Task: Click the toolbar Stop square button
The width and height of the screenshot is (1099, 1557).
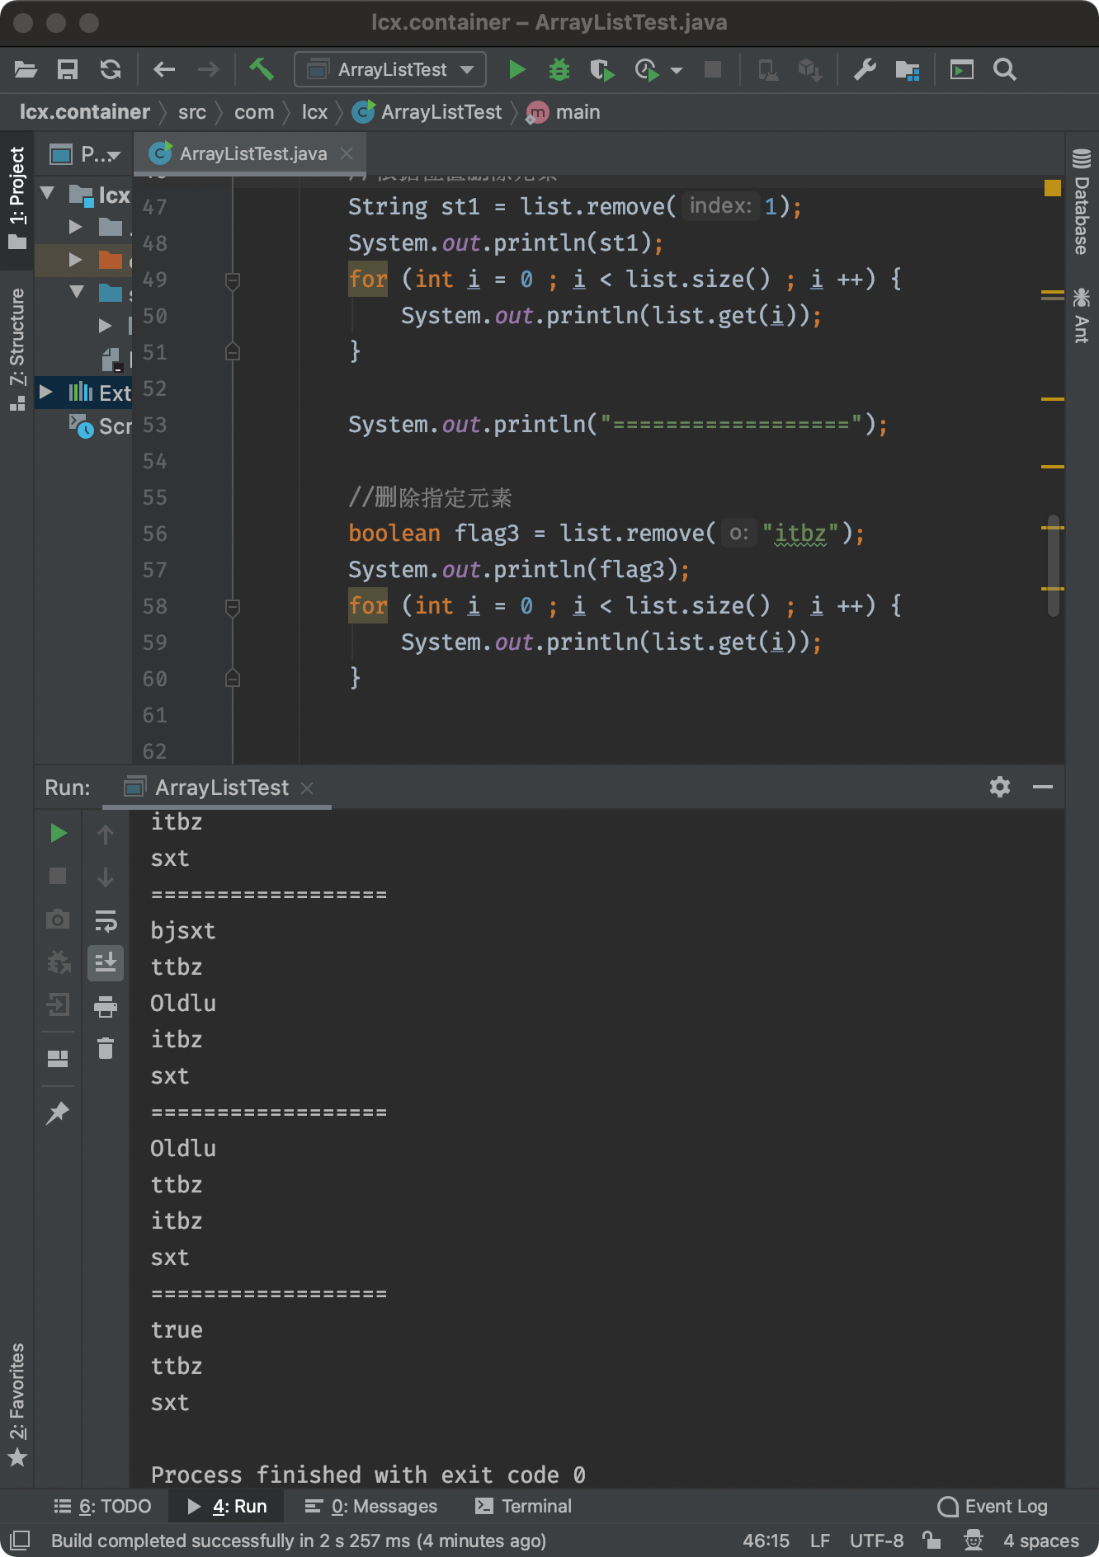Action: (x=713, y=70)
